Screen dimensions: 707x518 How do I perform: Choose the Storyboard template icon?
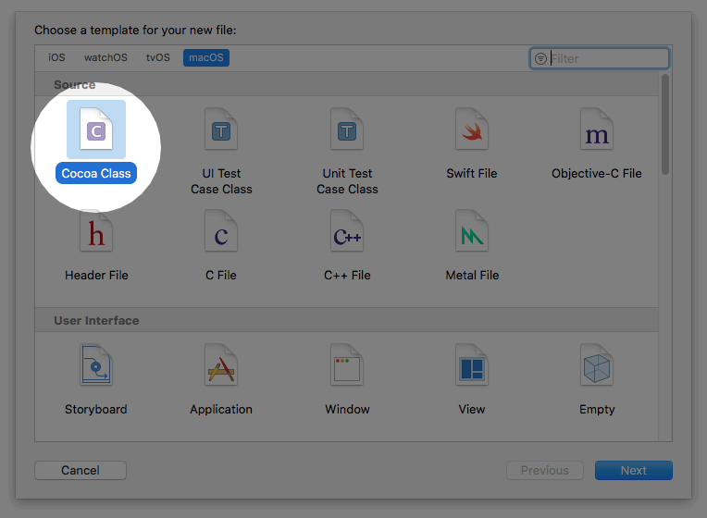[96, 367]
